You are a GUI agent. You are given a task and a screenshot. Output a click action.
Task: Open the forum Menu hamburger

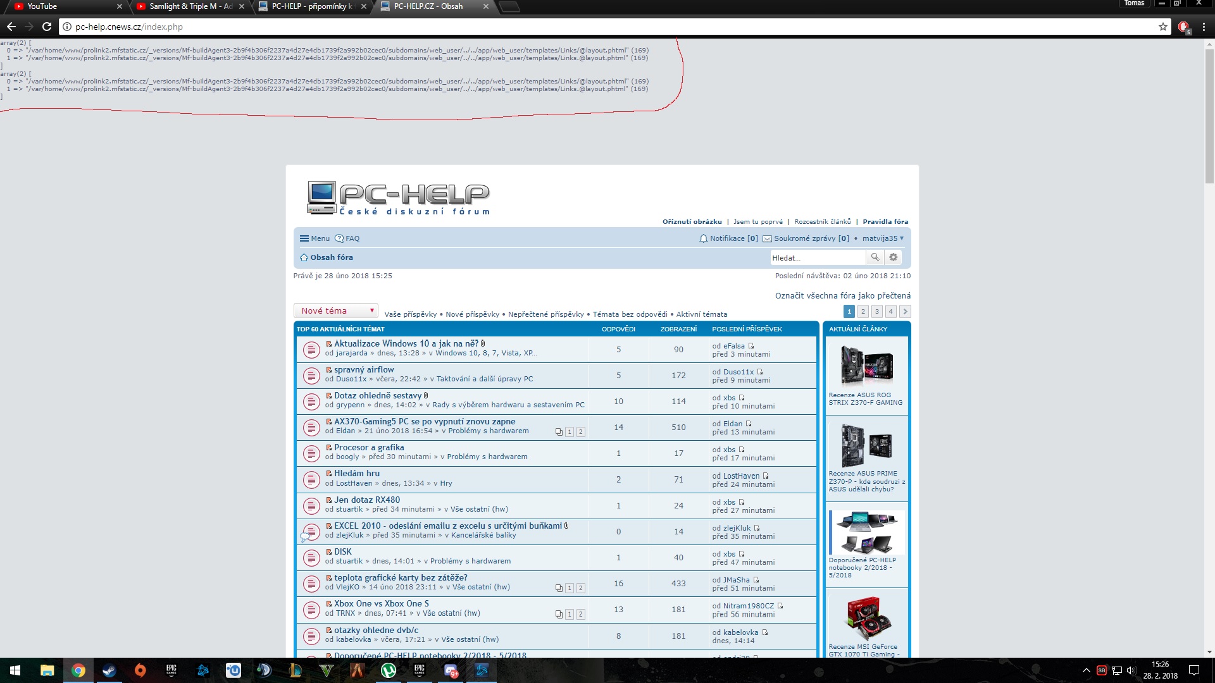(x=315, y=238)
